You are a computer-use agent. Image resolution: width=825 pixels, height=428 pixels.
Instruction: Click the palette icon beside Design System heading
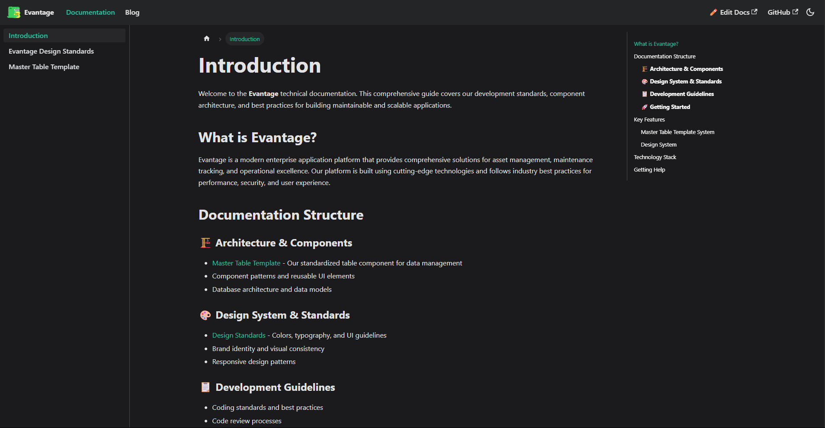coord(205,315)
